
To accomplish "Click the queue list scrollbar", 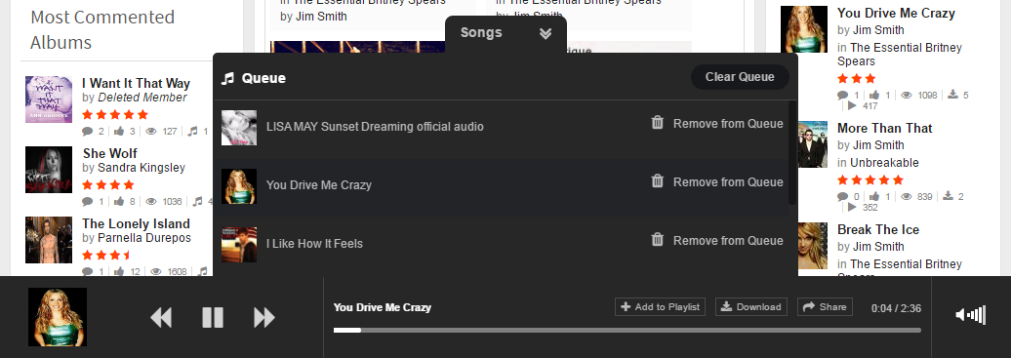I will pos(791,153).
